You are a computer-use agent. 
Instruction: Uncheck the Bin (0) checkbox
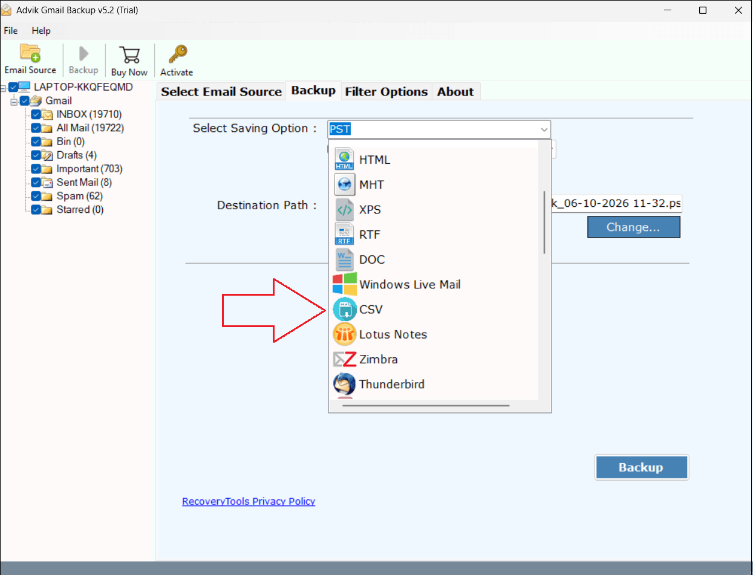36,141
